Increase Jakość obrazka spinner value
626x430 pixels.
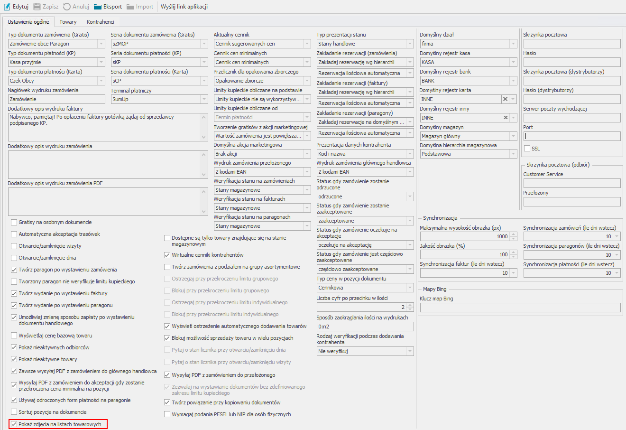[x=513, y=252]
